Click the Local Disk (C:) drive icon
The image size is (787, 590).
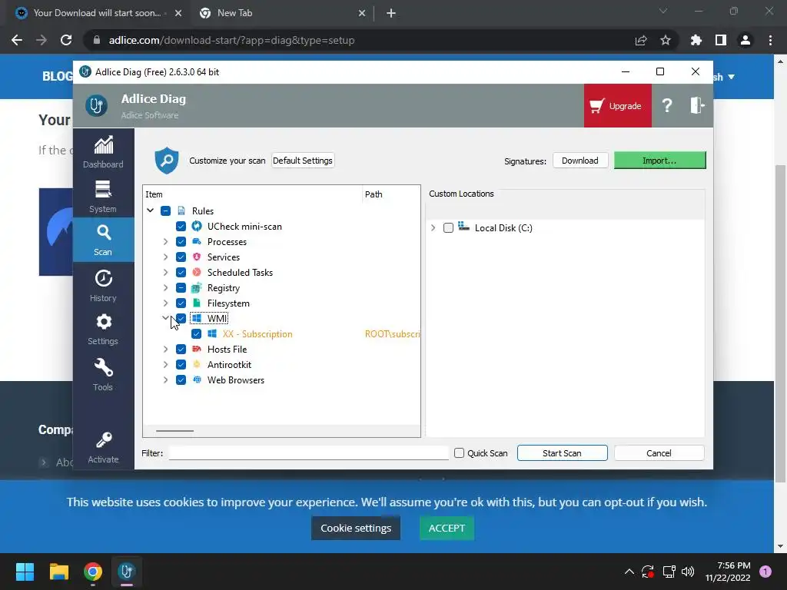463,227
